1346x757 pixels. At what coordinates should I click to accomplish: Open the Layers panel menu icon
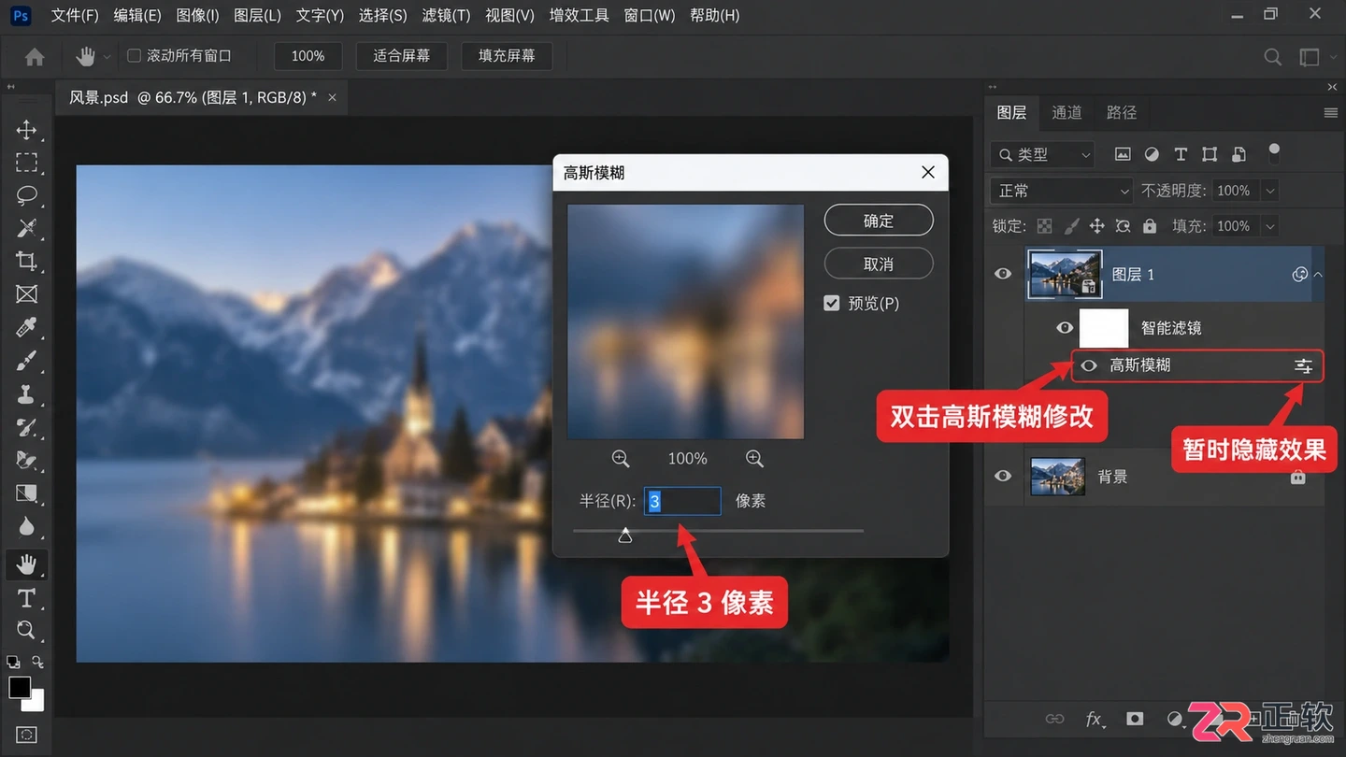click(1331, 113)
